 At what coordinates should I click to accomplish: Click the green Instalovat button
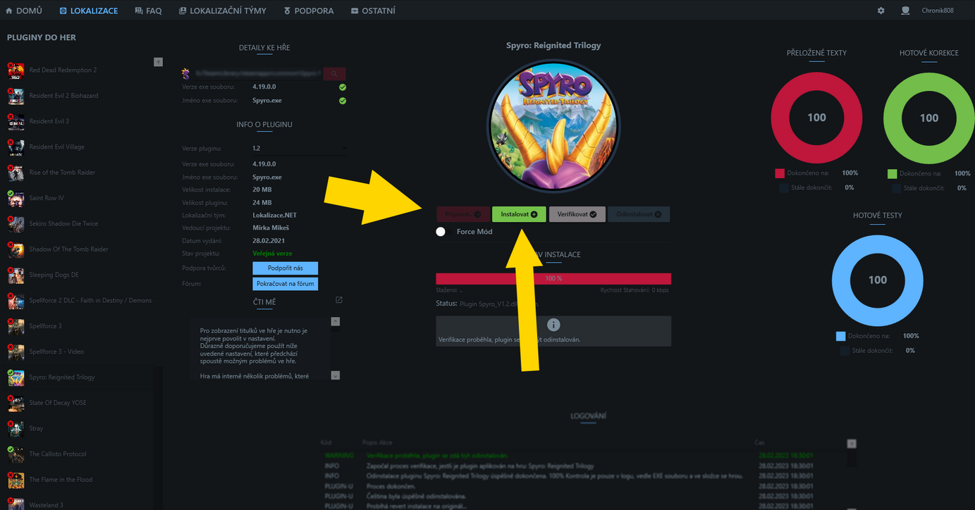tap(519, 214)
